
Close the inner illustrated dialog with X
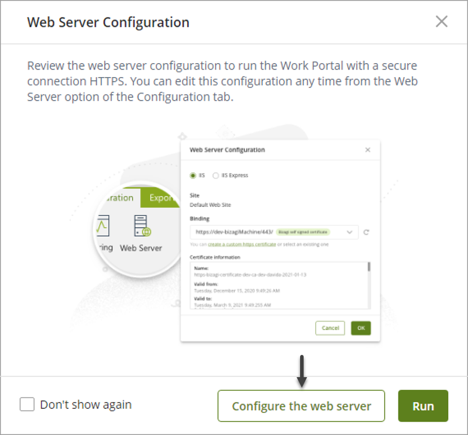click(368, 150)
